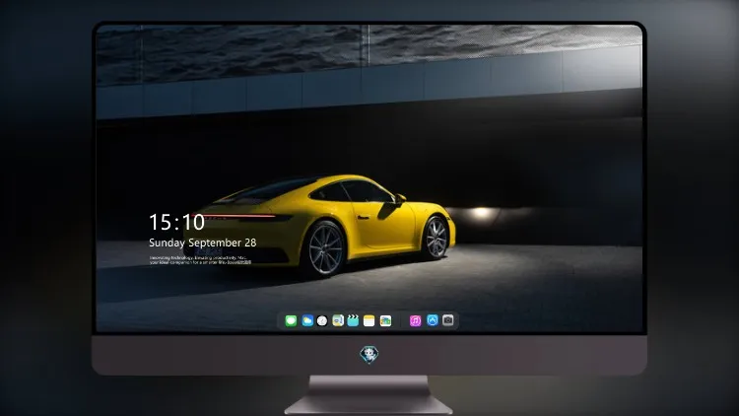Click the small tagline text under date
The width and height of the screenshot is (739, 416).
point(200,260)
